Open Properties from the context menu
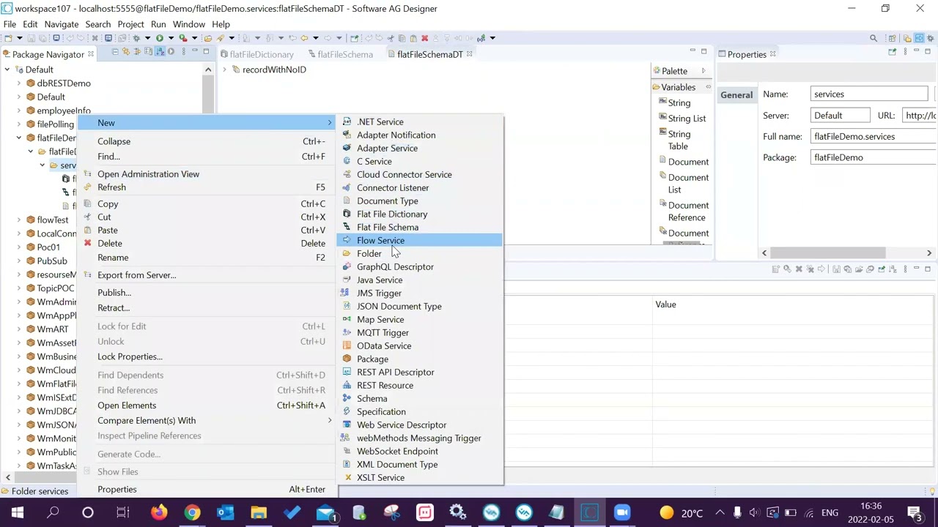This screenshot has height=527, width=938. click(205, 489)
